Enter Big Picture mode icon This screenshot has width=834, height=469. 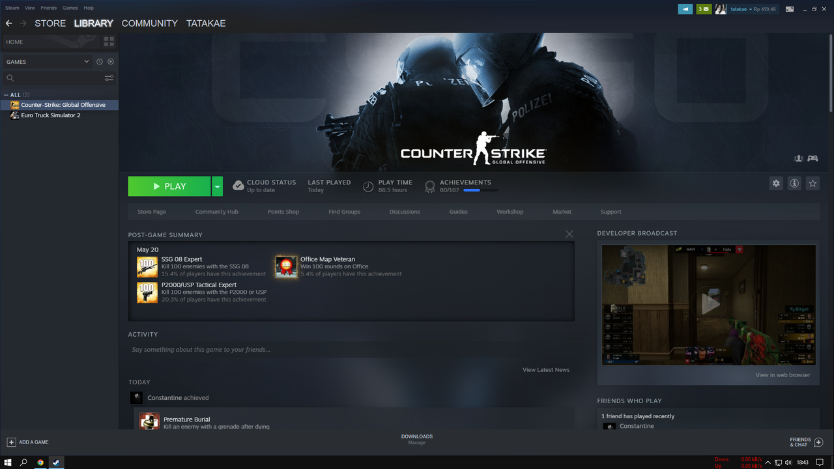(790, 9)
